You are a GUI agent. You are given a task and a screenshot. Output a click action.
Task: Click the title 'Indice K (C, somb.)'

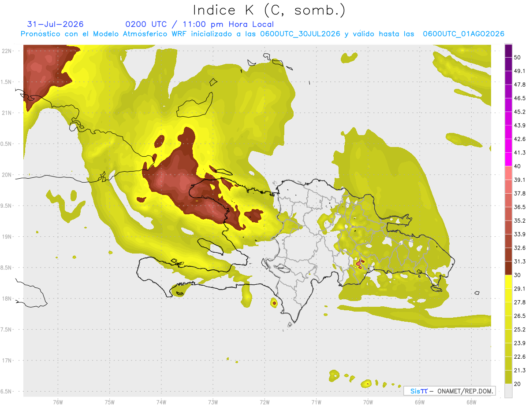268,10
